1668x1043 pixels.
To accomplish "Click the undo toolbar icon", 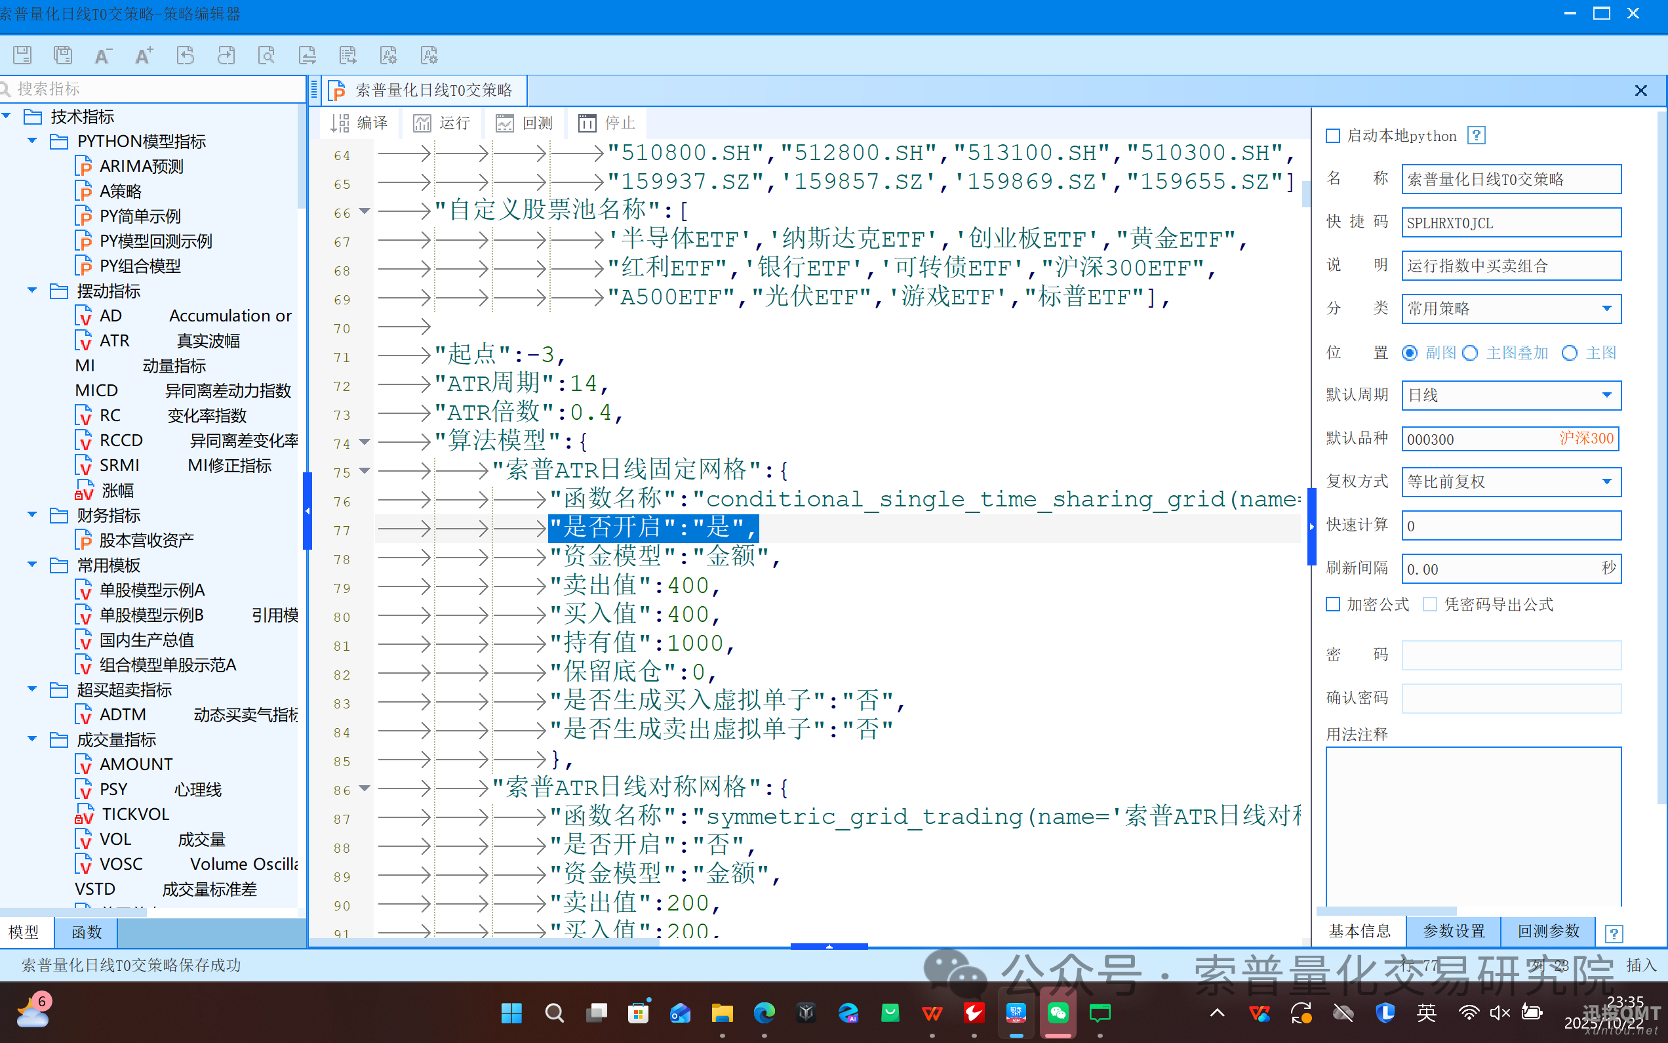I will [185, 55].
